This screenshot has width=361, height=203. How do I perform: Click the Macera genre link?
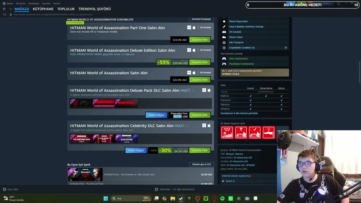point(239,154)
